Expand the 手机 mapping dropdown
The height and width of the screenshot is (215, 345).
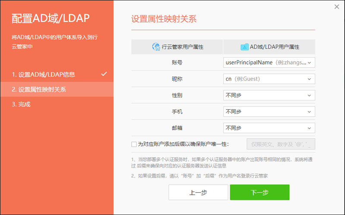tap(269, 112)
